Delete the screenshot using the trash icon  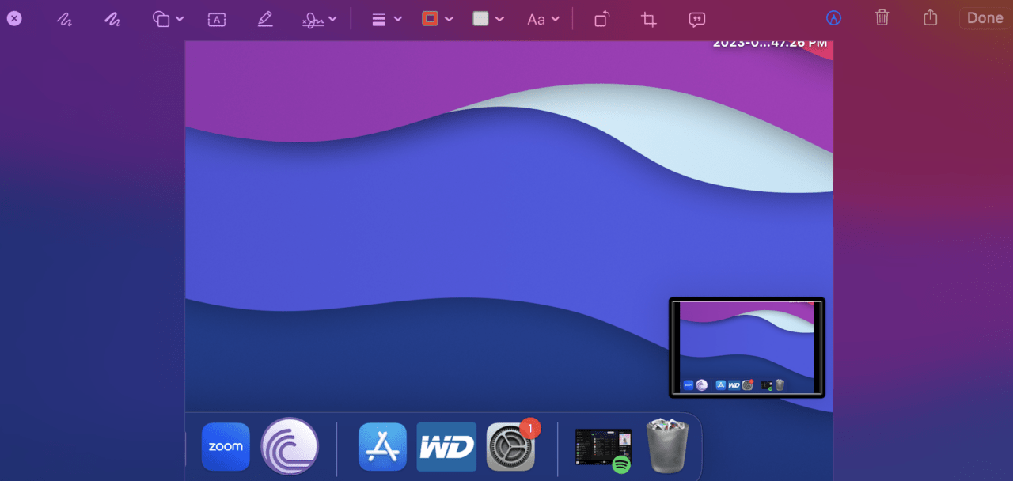882,17
